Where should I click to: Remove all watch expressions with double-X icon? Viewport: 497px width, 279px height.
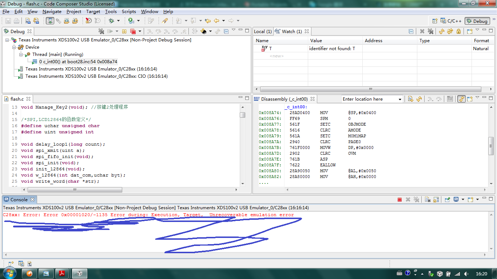(430, 31)
